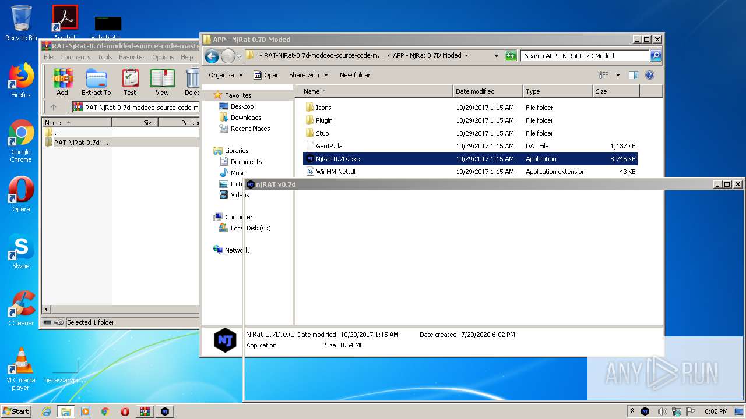Open WinRAR Tools menu
Viewport: 746px width, 419px height.
pos(105,57)
